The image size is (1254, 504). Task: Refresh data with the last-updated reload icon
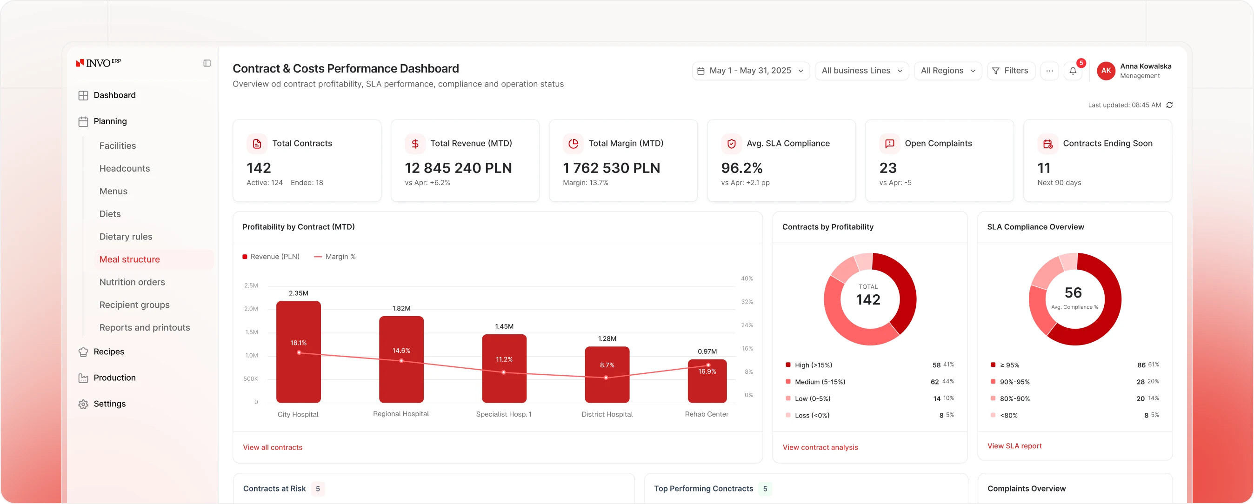(x=1169, y=105)
